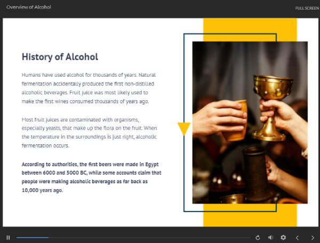Click the unfilled part of the progress bar
The image size is (320, 243).
point(149,237)
